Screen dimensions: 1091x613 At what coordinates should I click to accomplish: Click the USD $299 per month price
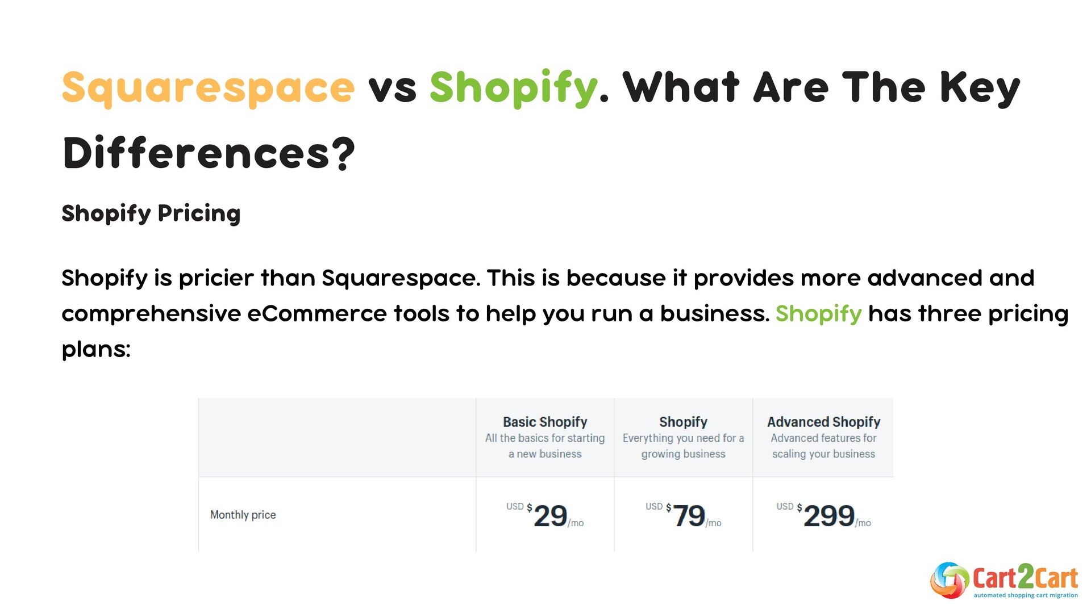tap(823, 515)
